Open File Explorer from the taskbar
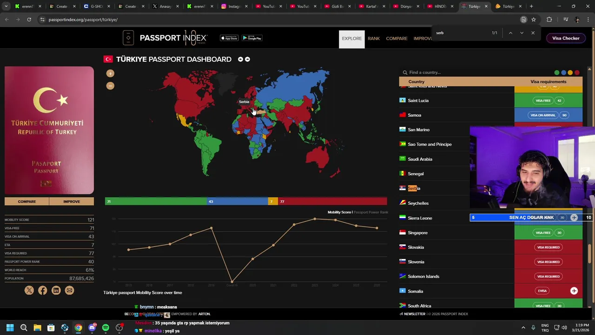 [x=37, y=328]
